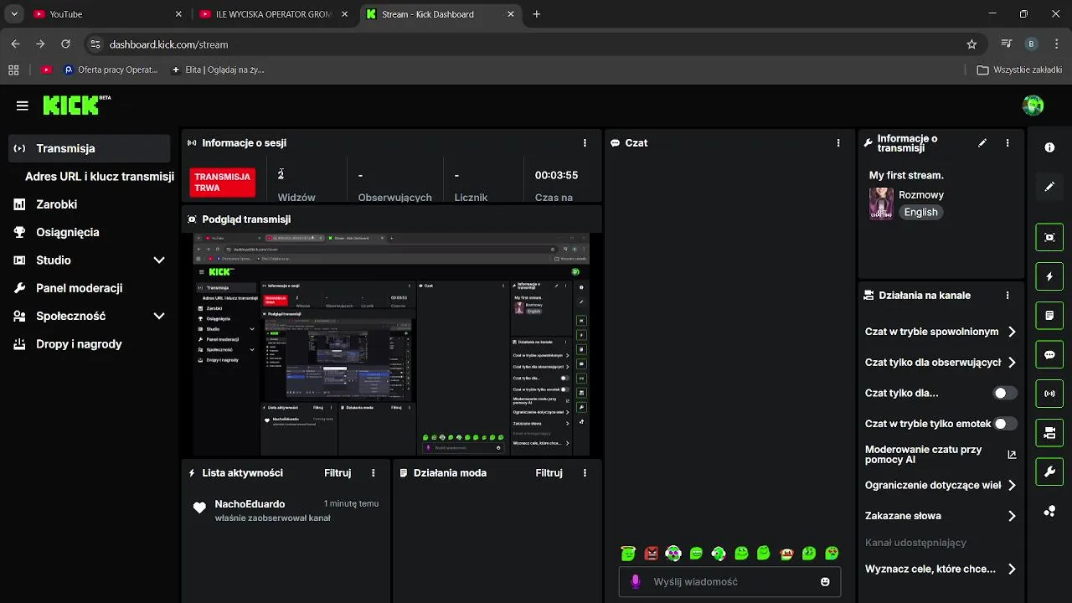The height and width of the screenshot is (603, 1072).
Task: Click the purple microphone icon in chat input
Action: [636, 581]
